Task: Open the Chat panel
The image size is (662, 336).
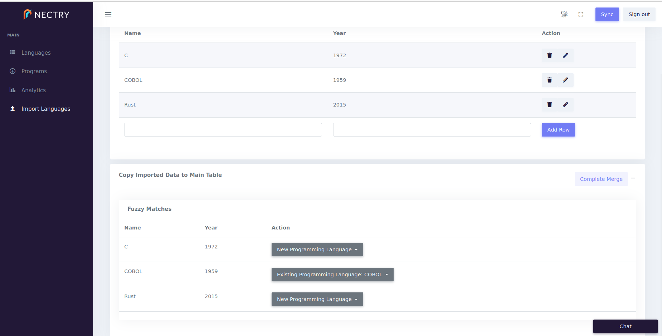Action: pyautogui.click(x=626, y=326)
